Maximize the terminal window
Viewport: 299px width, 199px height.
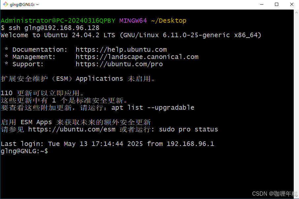[277, 4]
